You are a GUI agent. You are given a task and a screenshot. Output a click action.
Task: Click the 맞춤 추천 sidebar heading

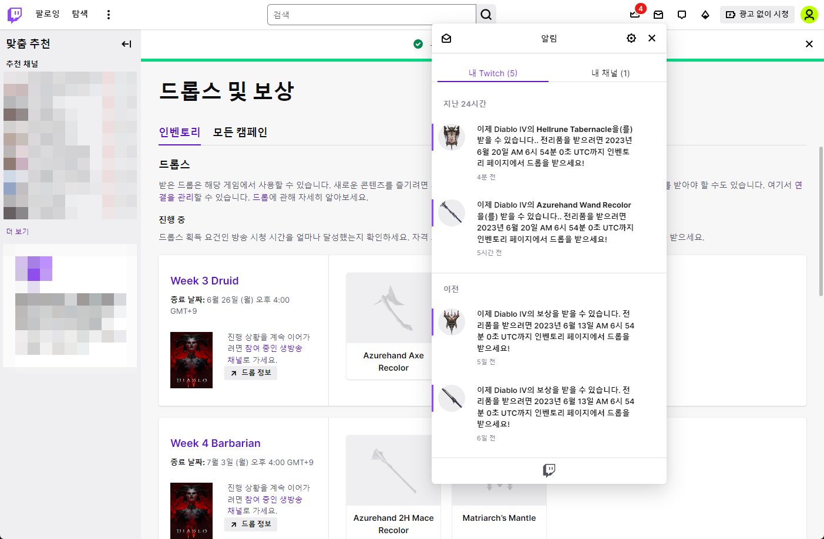[28, 44]
